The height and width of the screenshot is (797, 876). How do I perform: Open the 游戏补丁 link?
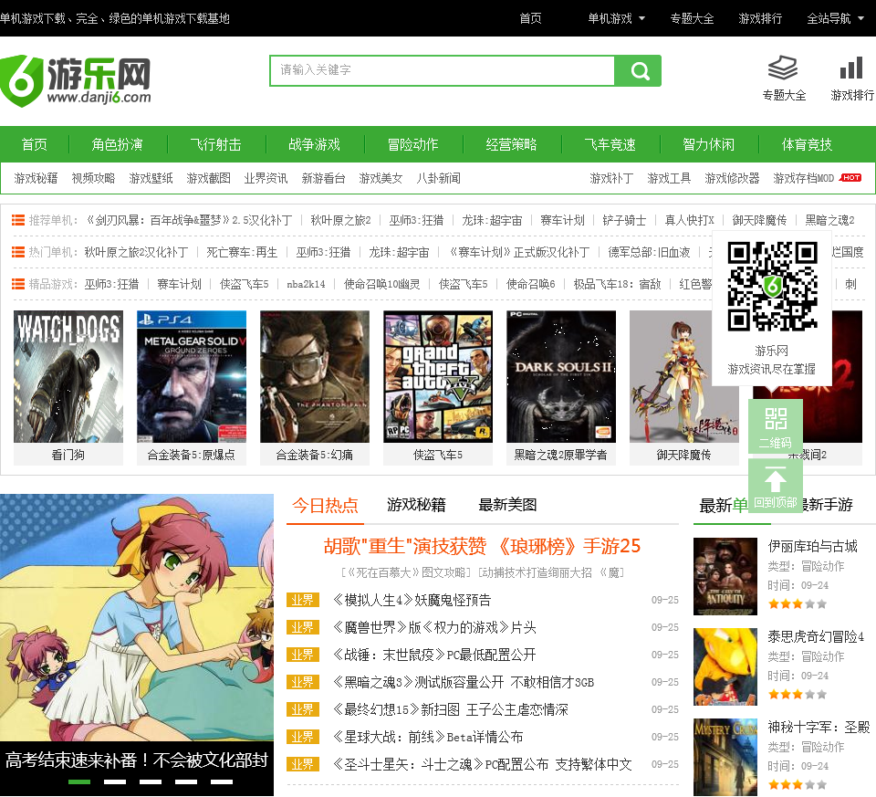click(x=611, y=178)
